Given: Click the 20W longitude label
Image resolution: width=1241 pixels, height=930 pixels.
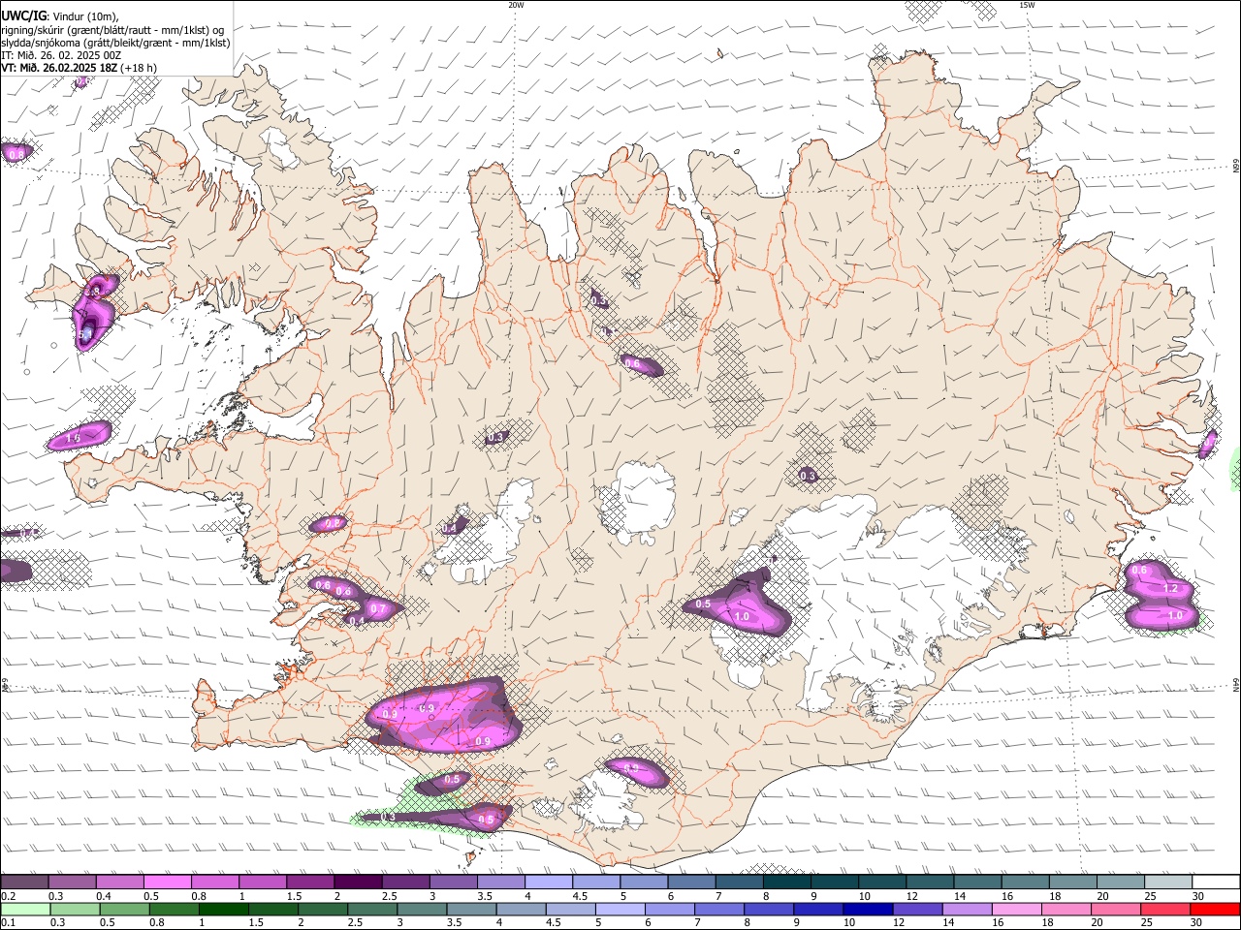Looking at the screenshot, I should click(x=516, y=5).
